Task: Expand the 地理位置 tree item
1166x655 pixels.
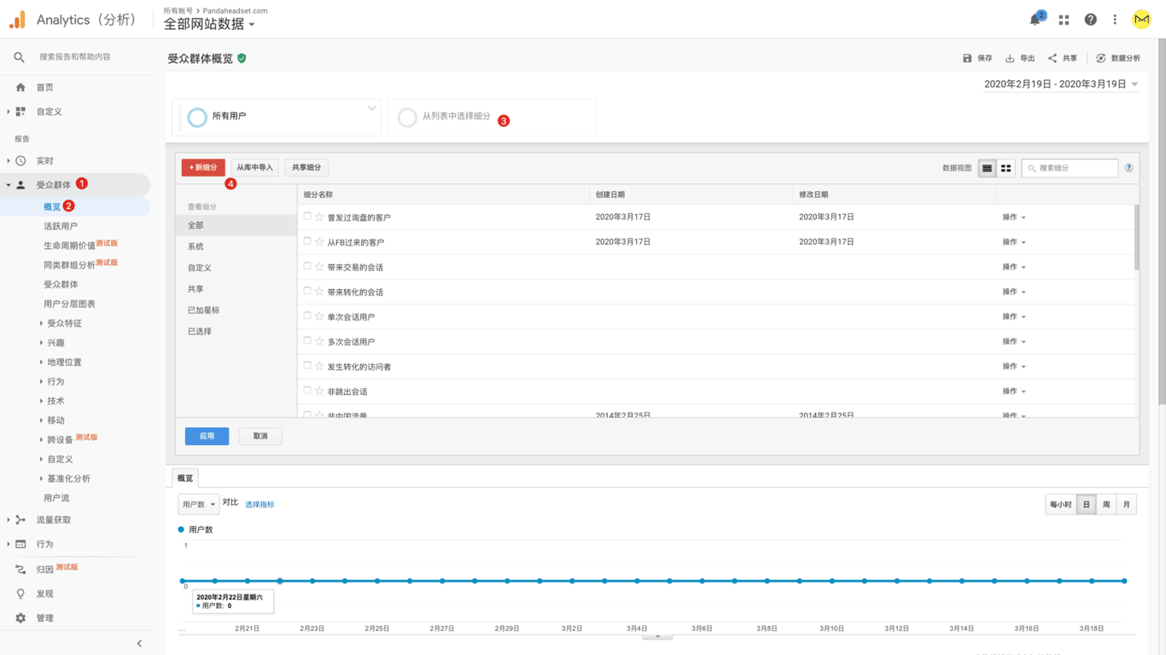Action: (41, 362)
